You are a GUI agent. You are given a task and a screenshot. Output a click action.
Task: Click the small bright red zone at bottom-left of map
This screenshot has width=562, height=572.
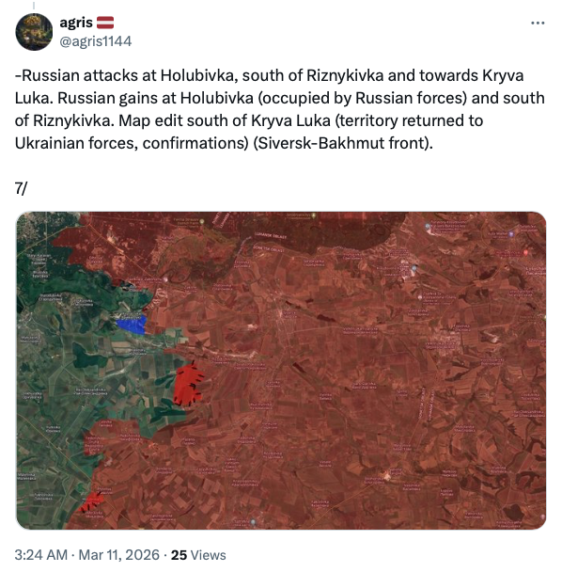(91, 502)
